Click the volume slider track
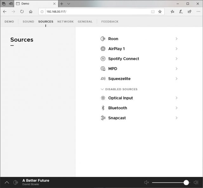This screenshot has height=188, width=203. [x=171, y=182]
